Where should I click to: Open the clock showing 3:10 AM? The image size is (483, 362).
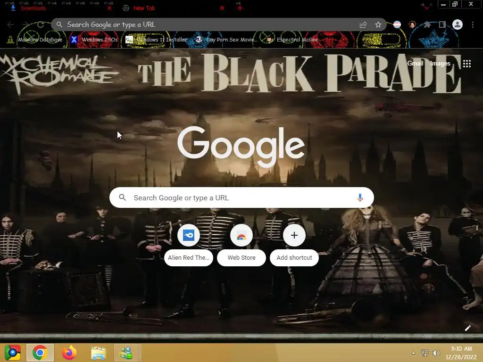point(461,353)
